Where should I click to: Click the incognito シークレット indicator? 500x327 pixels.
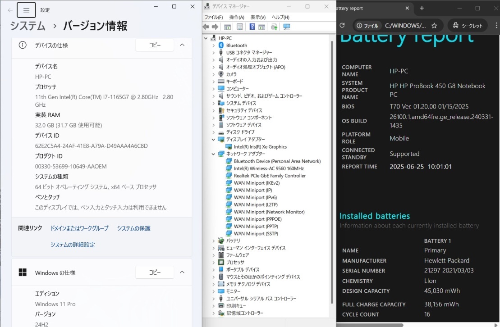point(468,26)
